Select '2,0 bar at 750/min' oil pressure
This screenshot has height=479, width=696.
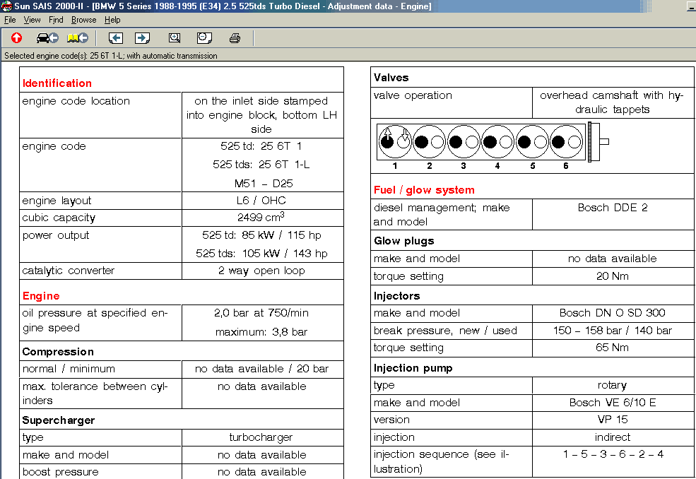(x=261, y=313)
